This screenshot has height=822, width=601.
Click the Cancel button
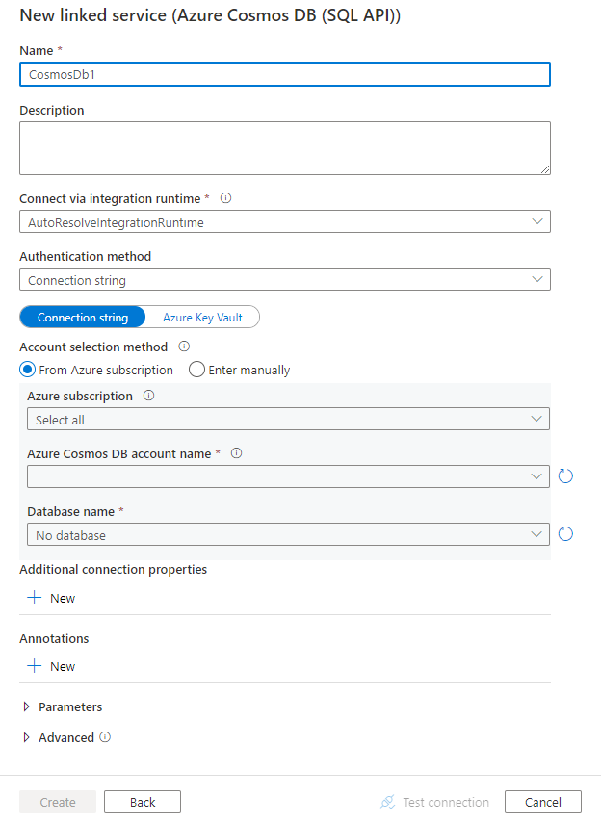[x=543, y=802]
